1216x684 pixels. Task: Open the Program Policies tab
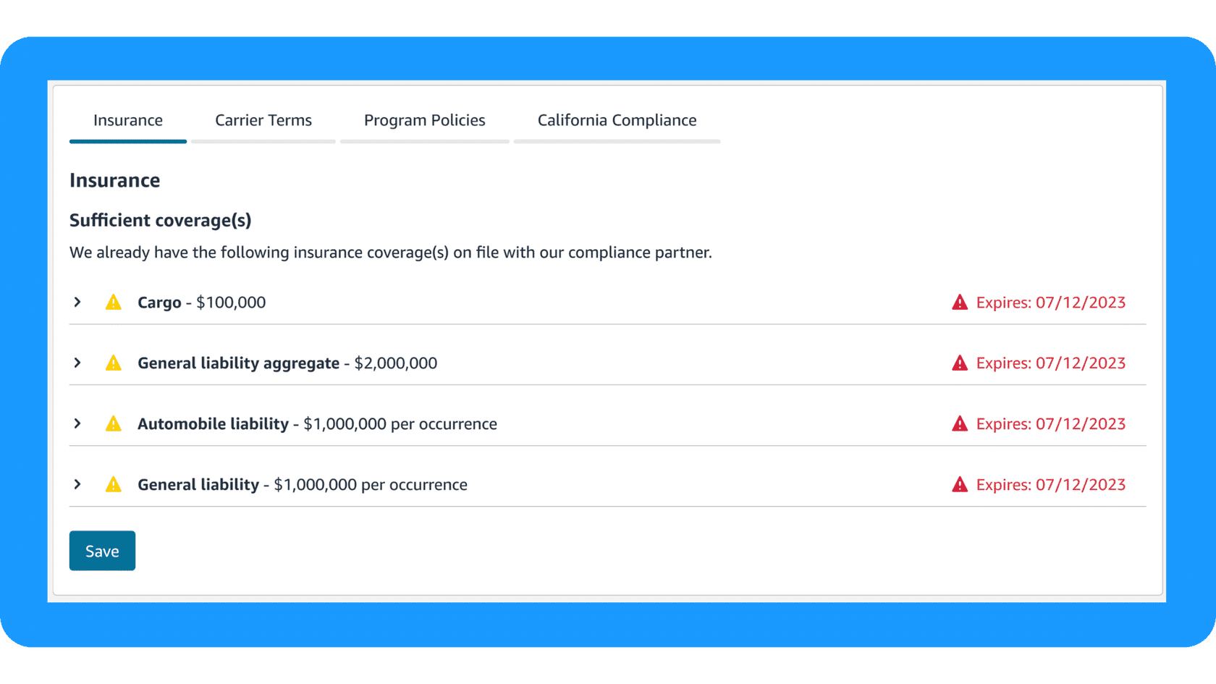424,120
